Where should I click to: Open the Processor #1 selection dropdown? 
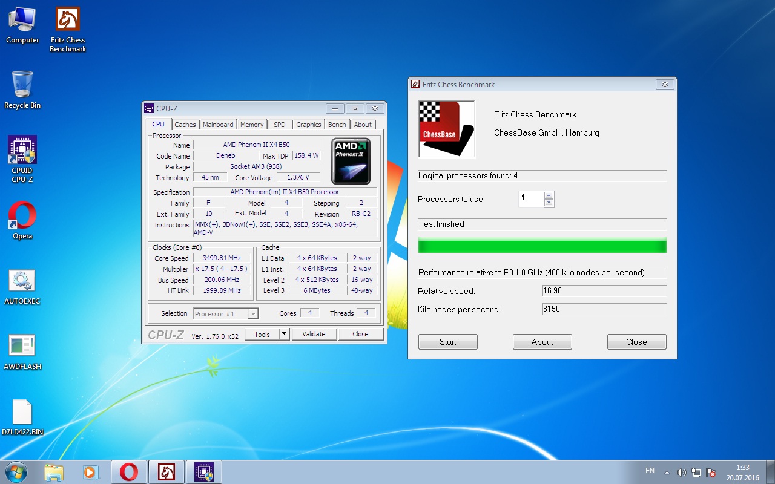253,313
